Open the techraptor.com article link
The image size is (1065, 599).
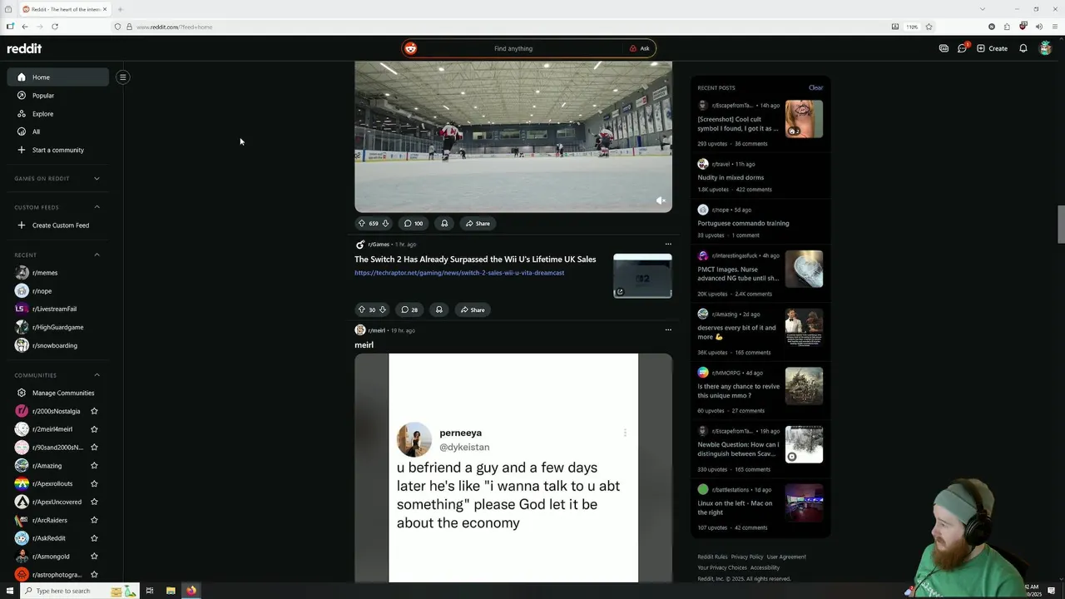459,273
